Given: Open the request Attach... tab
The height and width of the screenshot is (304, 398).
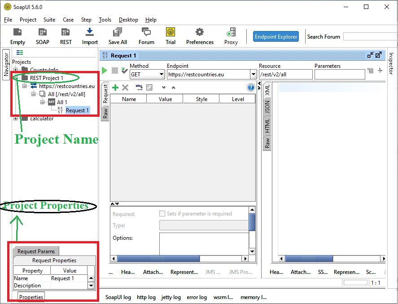Looking at the screenshot, I should 153,272.
